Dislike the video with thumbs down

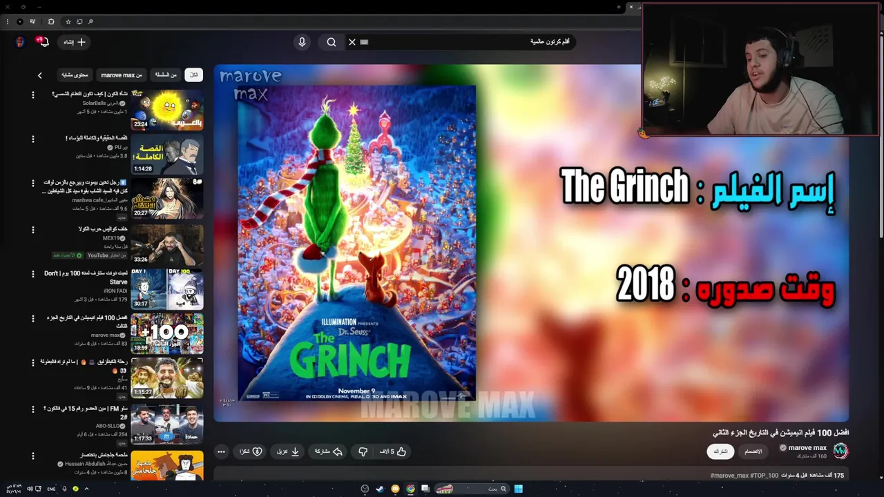click(363, 451)
